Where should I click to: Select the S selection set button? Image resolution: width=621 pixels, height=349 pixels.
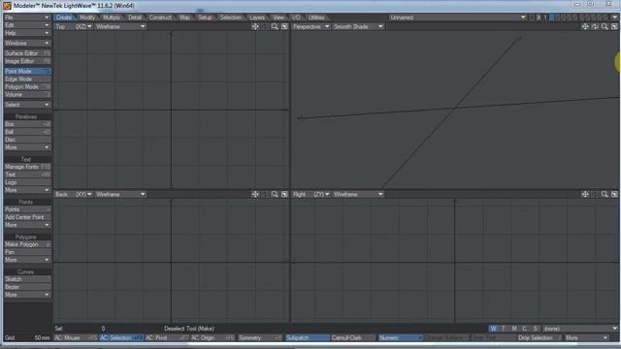535,329
